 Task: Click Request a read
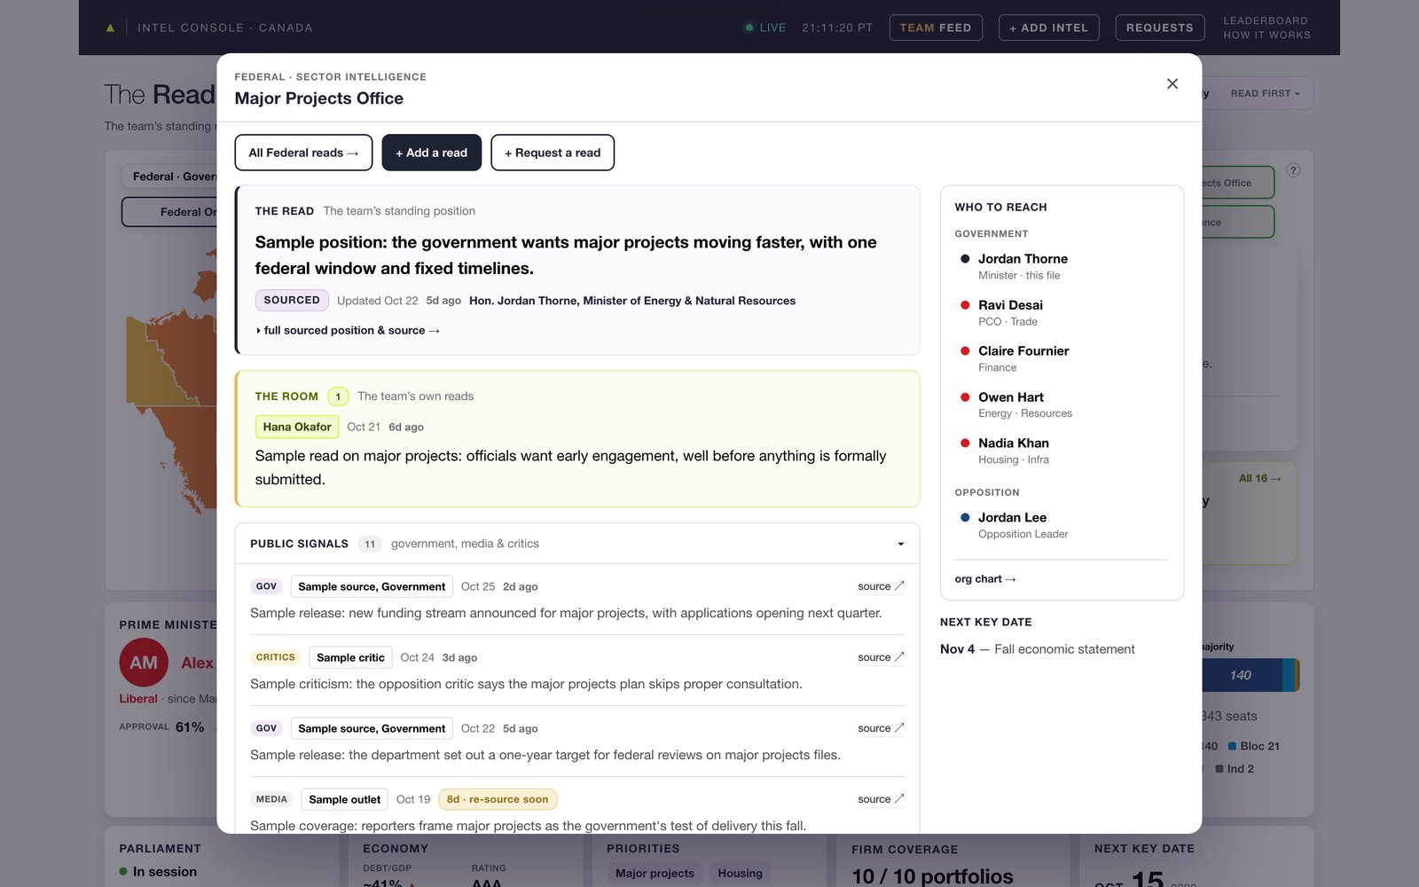click(x=553, y=153)
